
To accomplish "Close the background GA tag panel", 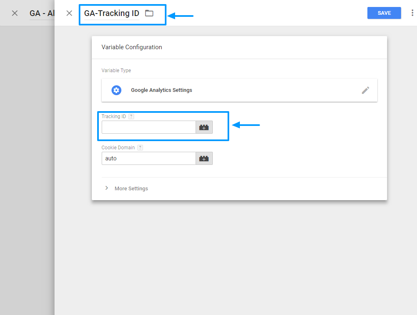I will 15,13.
